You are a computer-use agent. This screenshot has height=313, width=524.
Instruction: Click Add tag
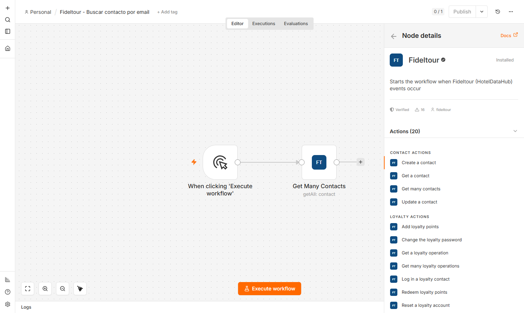pos(167,12)
